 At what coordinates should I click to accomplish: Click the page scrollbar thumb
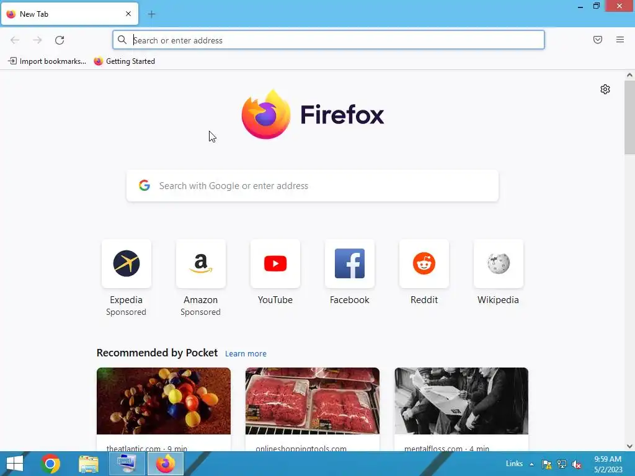629,117
